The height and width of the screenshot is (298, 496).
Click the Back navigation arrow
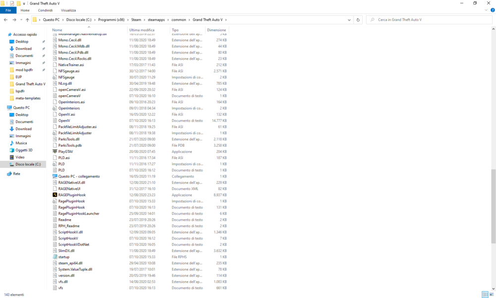[5, 20]
